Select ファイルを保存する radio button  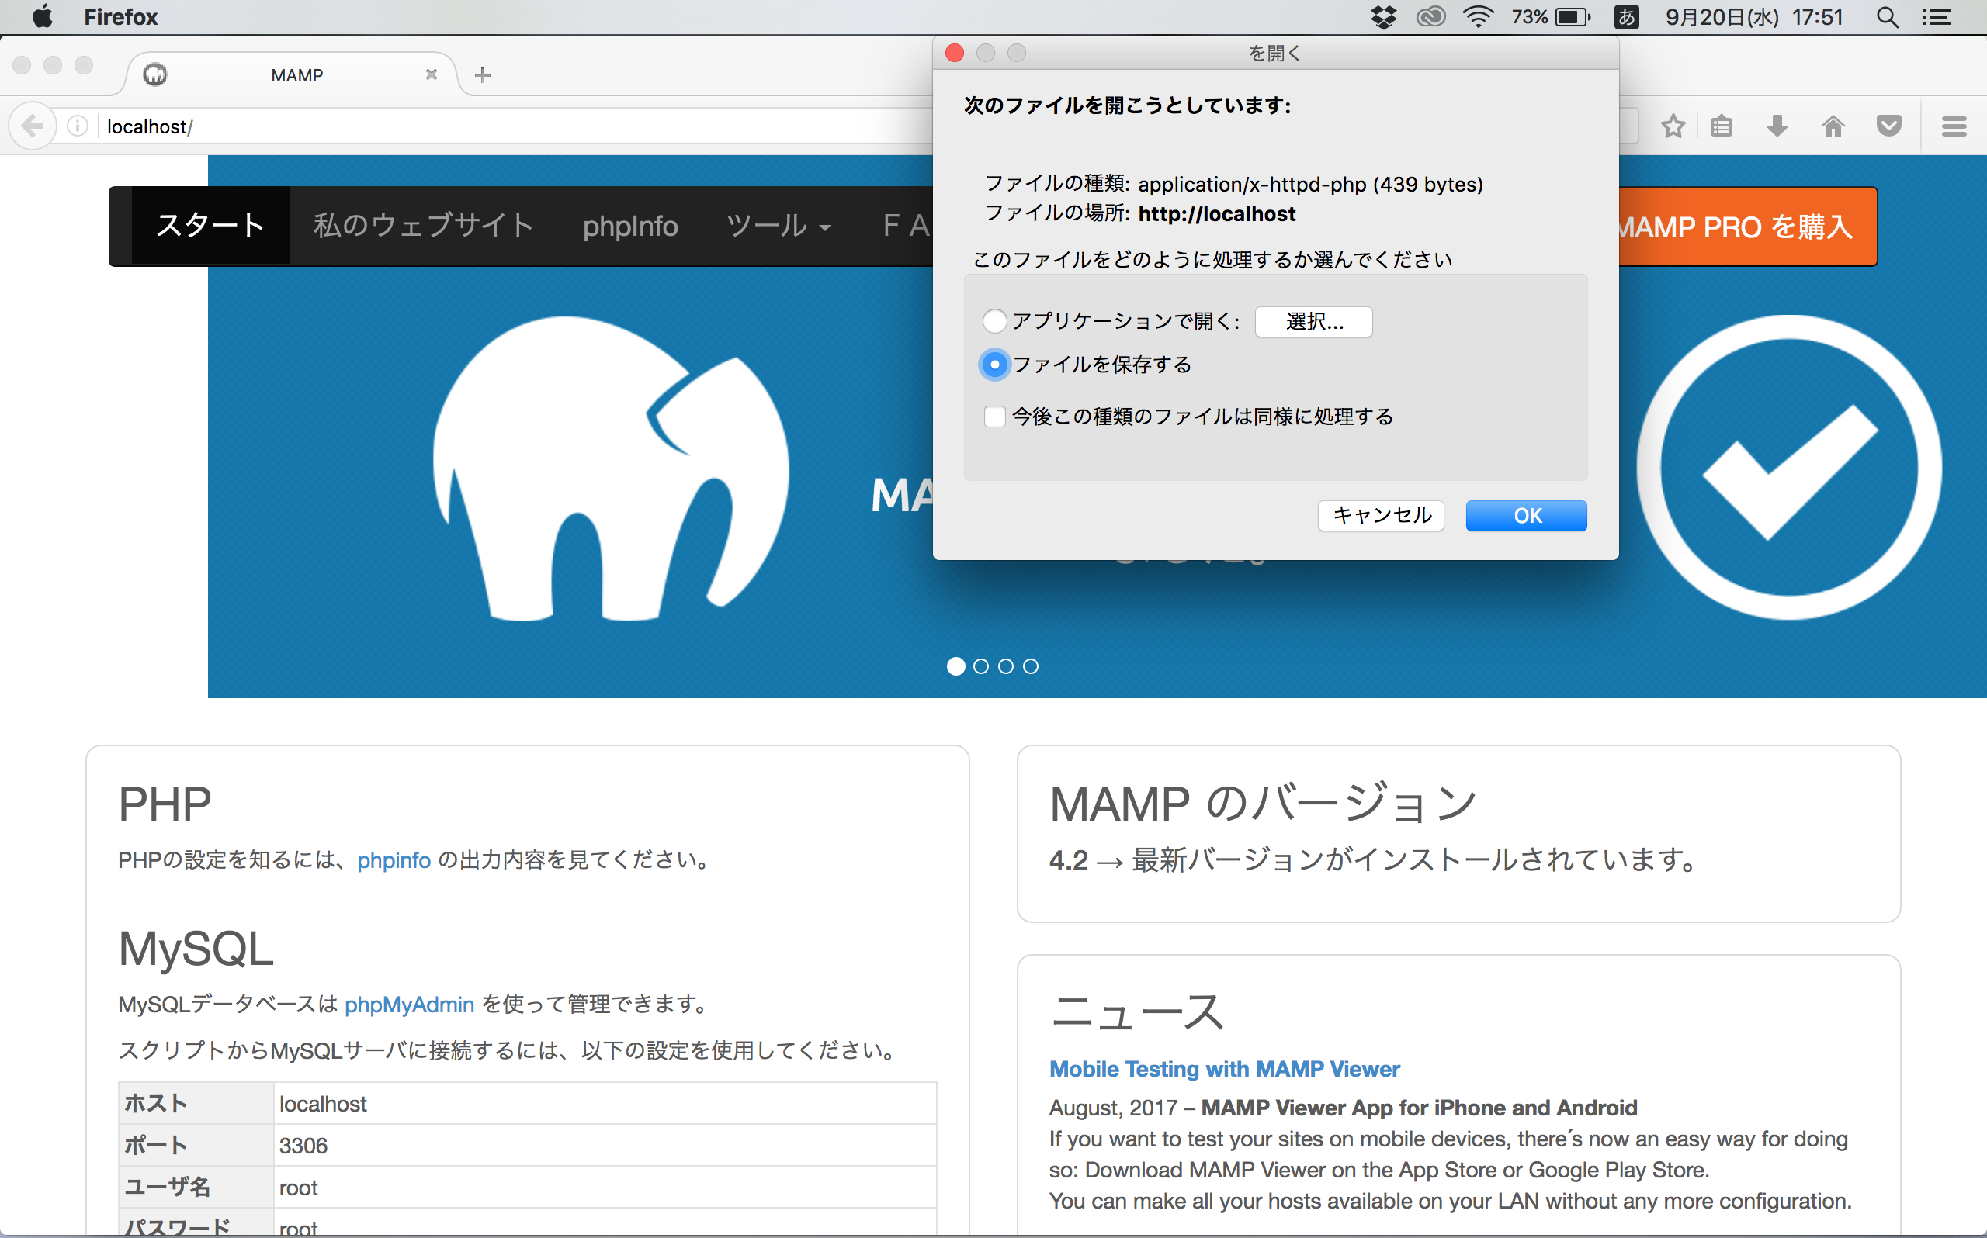994,365
